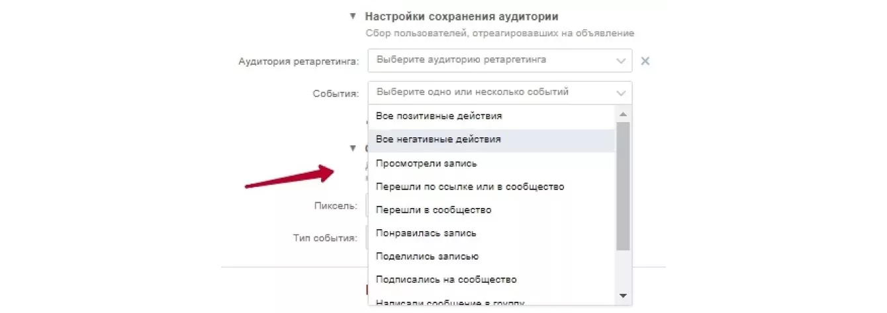887x313 pixels.
Task: Select Все позитивные действия option
Action: pyautogui.click(x=439, y=116)
